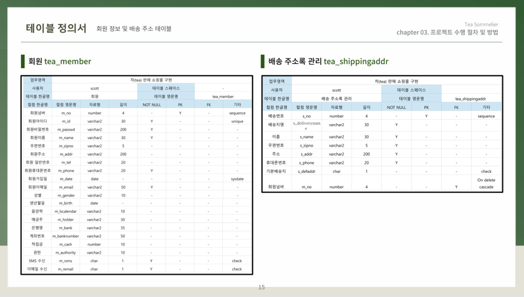Click the 'm_email' cell
Viewport: 524px width, 297px height.
[x=66, y=187]
